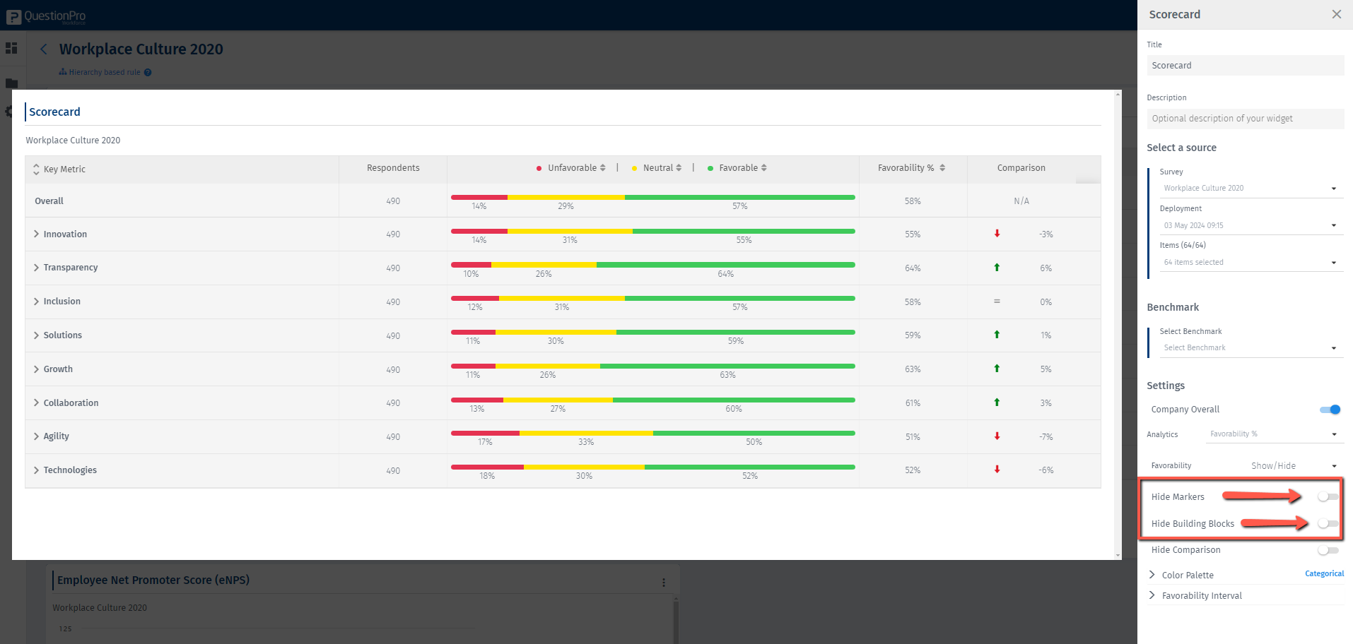The width and height of the screenshot is (1353, 644).
Task: Open the Select Benchmark dropdown
Action: [x=1248, y=348]
